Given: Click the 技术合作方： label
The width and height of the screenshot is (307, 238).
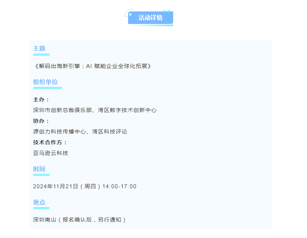Looking at the screenshot, I should pos(50,142).
